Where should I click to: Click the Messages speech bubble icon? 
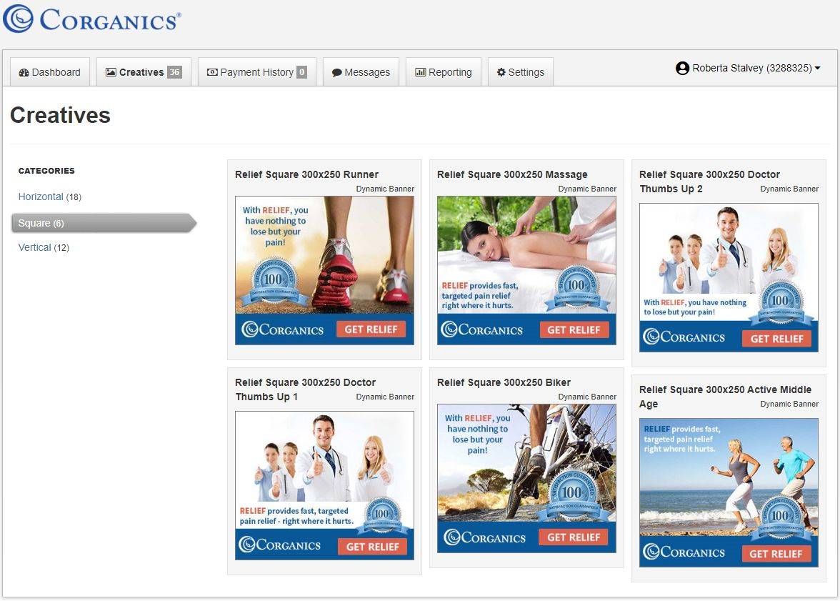click(337, 73)
